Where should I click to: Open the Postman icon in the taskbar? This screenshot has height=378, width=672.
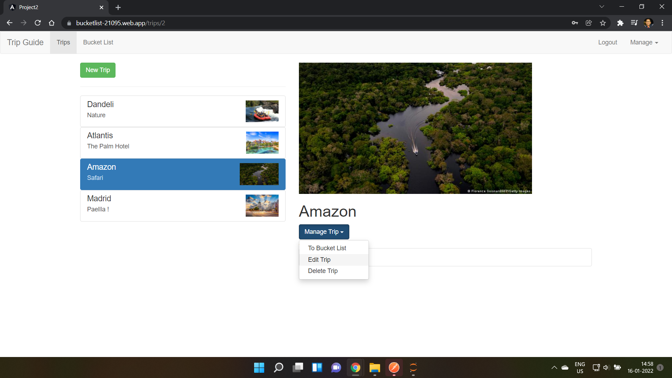[x=394, y=367]
